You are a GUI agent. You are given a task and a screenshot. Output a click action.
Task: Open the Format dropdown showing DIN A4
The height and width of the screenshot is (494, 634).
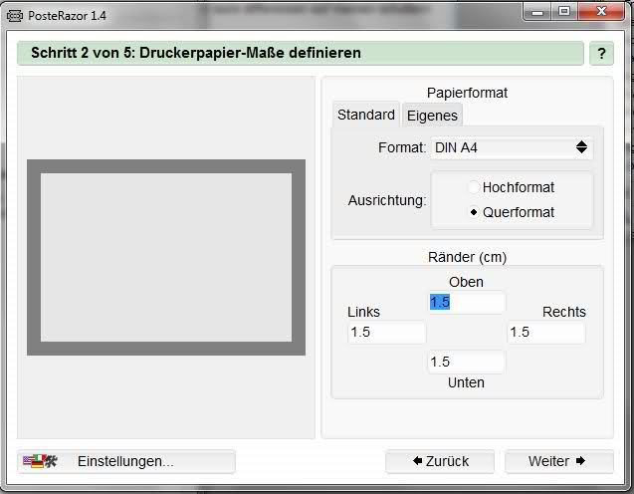click(512, 147)
